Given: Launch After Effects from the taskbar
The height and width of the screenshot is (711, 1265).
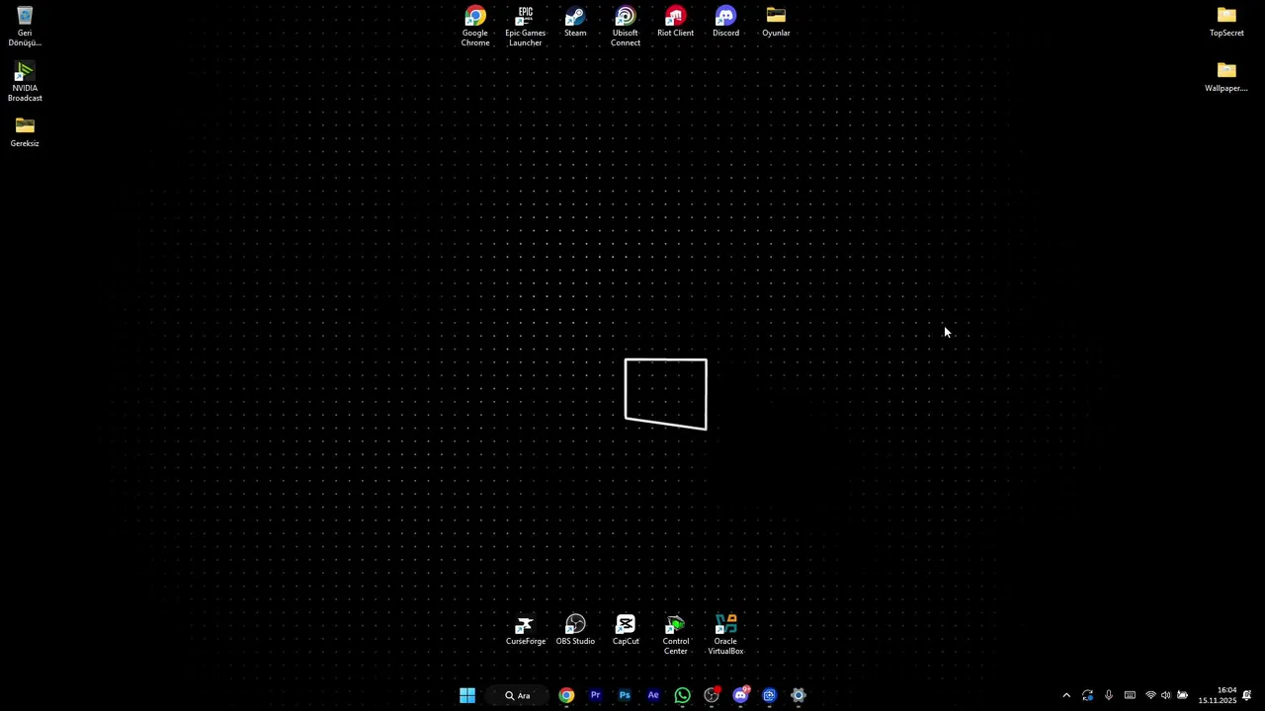Looking at the screenshot, I should pos(653,695).
